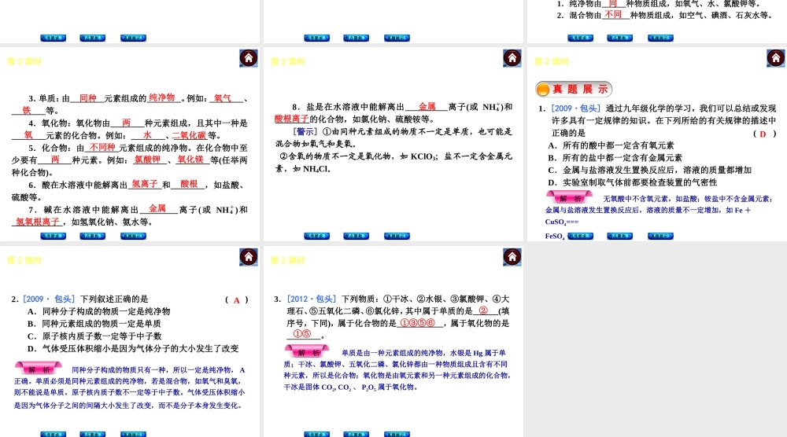787x437 pixels.
Task: Click rightmost blue nav button below 氢氧根离子 line
Action: point(134,236)
